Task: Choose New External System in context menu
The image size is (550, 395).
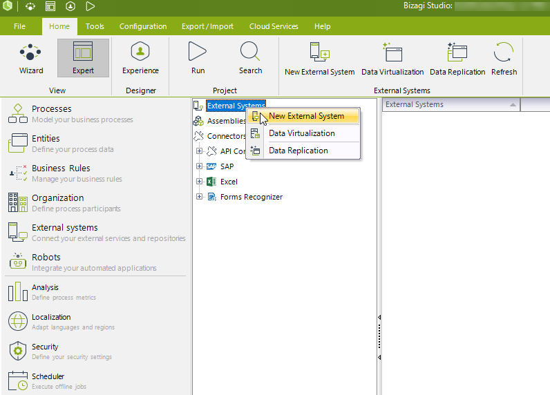Action: (303, 116)
